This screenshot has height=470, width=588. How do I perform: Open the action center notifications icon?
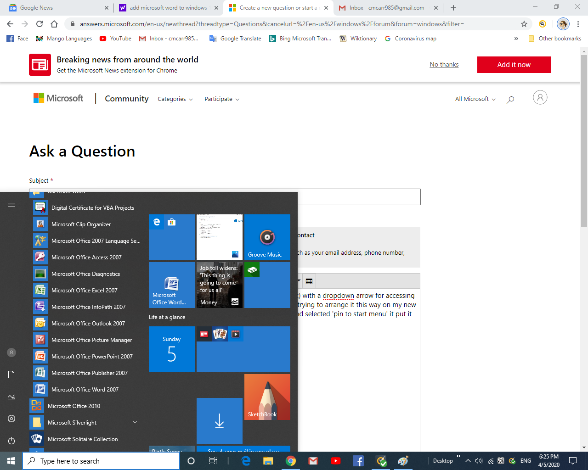tap(573, 461)
